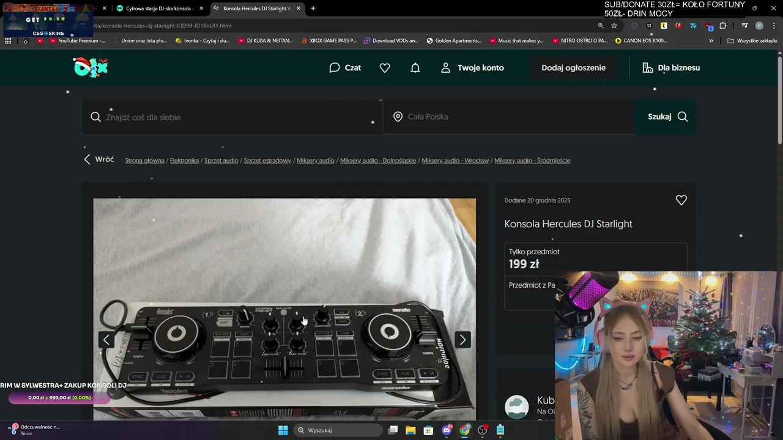Click the browser address bar URL
The height and width of the screenshot is (440, 783).
pyautogui.click(x=162, y=26)
